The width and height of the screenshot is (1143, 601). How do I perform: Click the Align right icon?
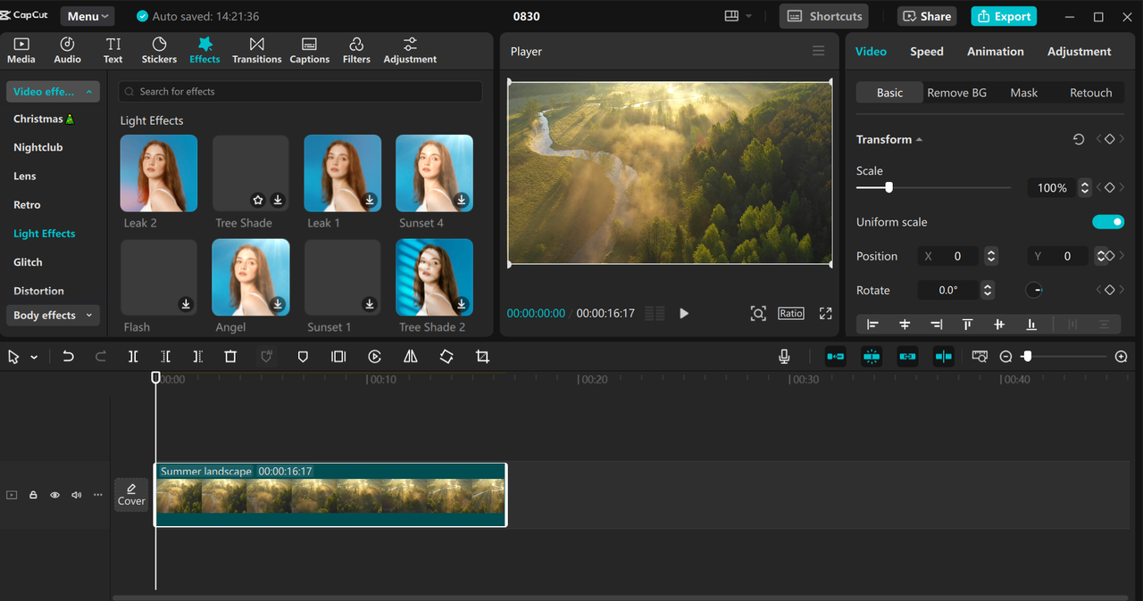(936, 325)
